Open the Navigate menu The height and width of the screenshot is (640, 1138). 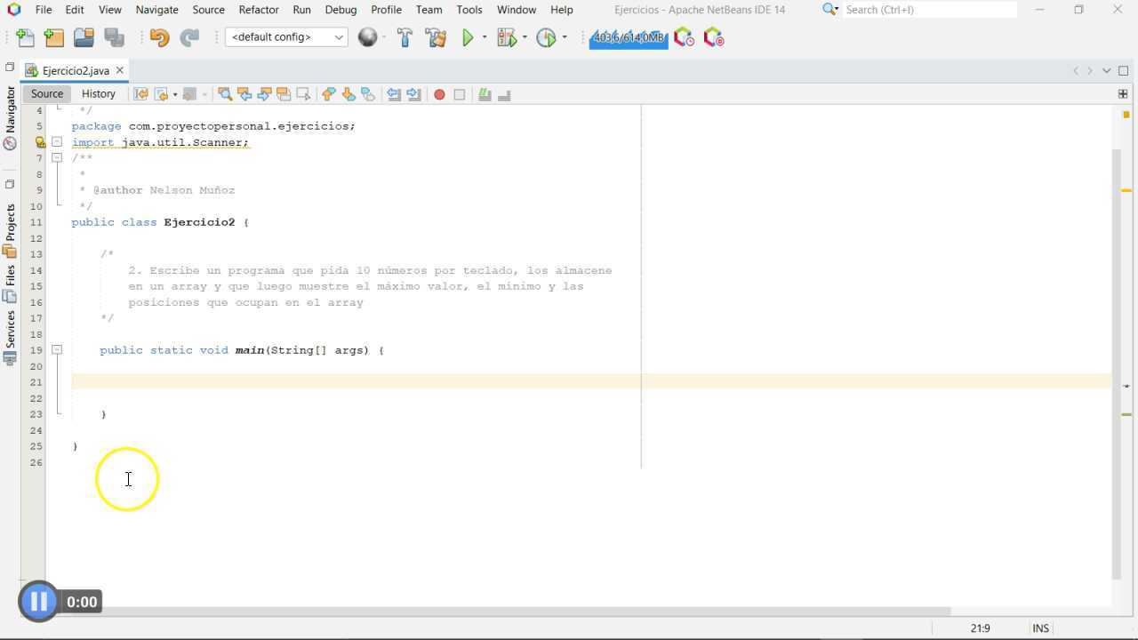(x=156, y=10)
